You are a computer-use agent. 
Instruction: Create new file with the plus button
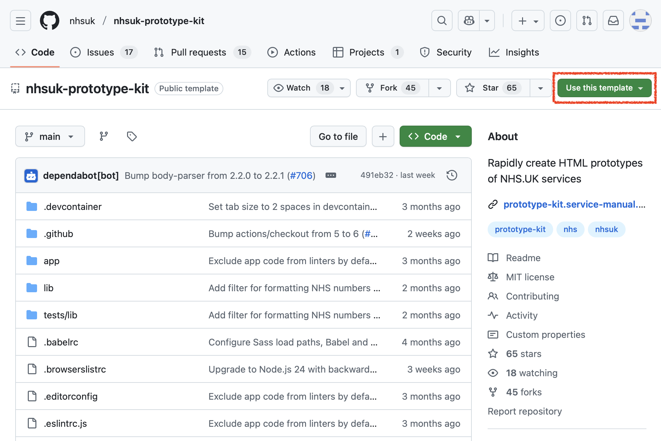pos(383,136)
